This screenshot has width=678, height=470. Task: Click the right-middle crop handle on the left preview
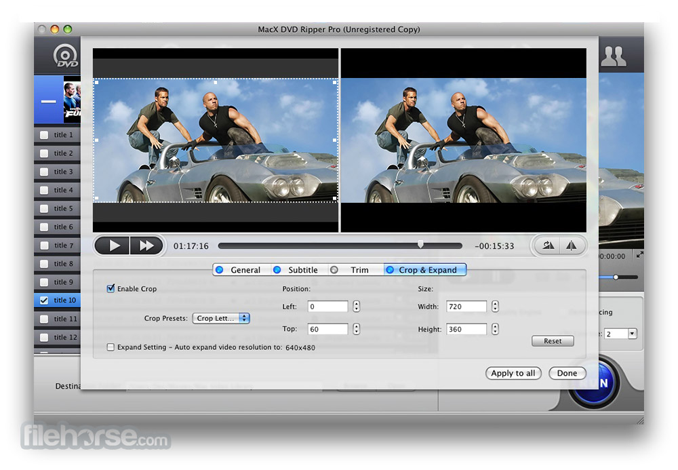tap(335, 140)
